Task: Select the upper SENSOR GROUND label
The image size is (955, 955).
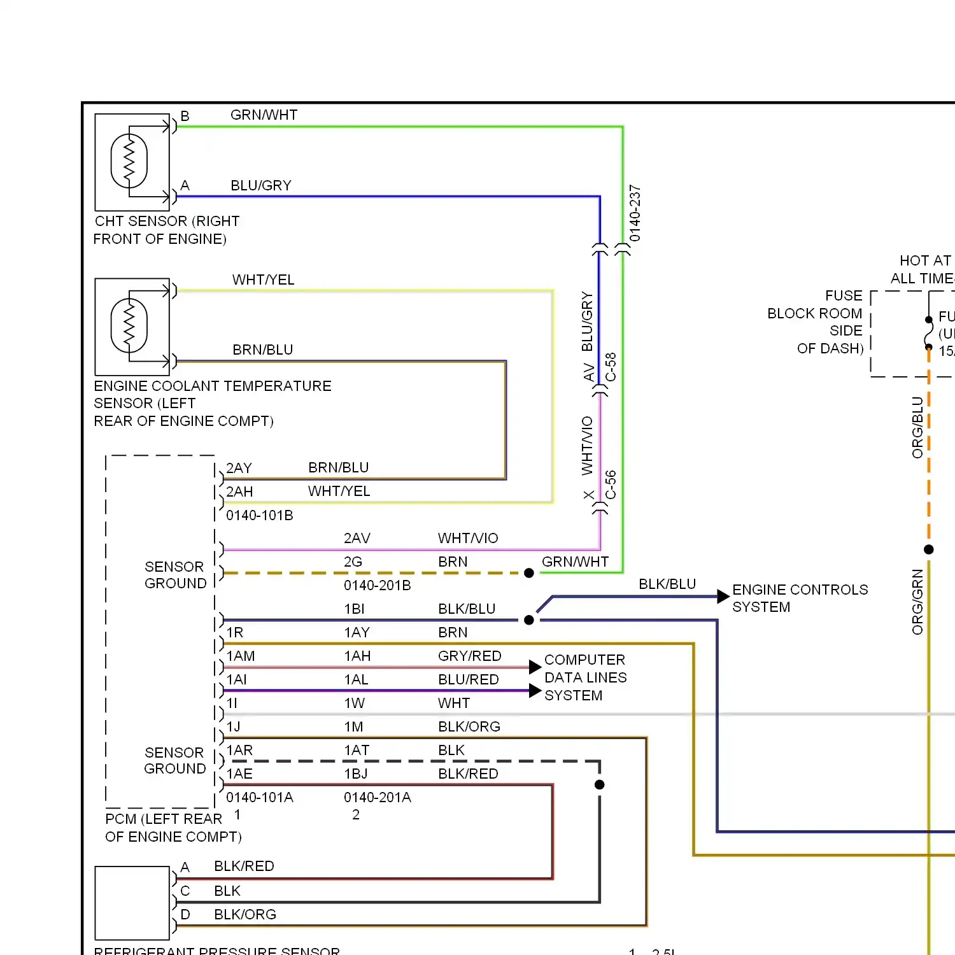Action: [x=175, y=575]
